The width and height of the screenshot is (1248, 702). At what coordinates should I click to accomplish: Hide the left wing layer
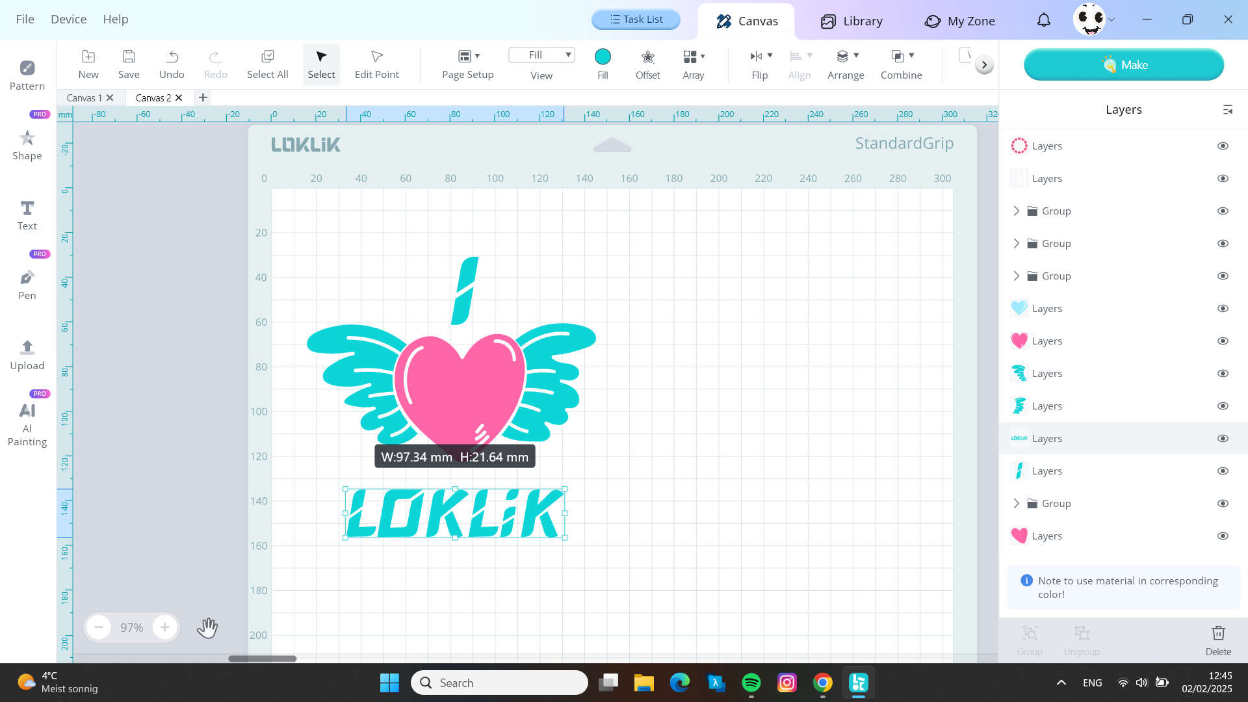(1223, 374)
